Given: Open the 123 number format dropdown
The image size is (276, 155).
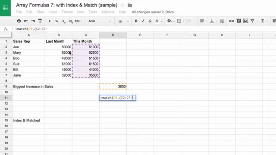Looking at the screenshot, I should tap(78, 21).
